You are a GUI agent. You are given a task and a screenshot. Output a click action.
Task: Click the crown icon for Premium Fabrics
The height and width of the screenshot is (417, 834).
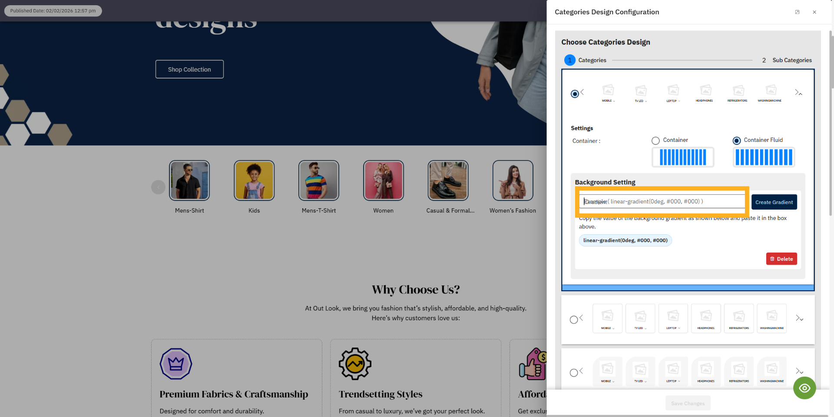coord(176,364)
